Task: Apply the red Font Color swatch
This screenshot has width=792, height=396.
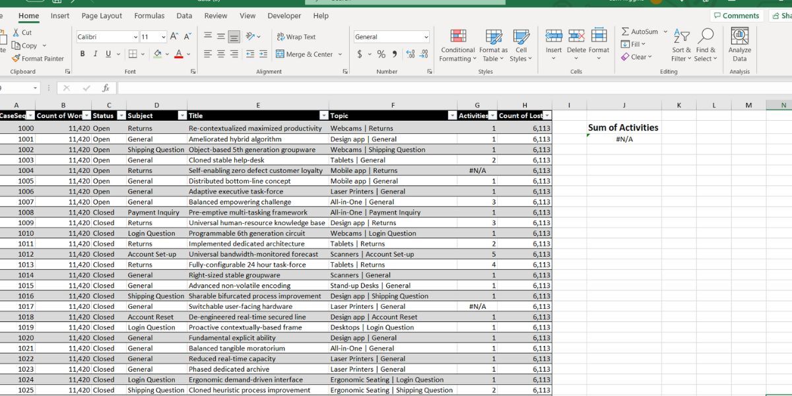Action: coord(179,54)
